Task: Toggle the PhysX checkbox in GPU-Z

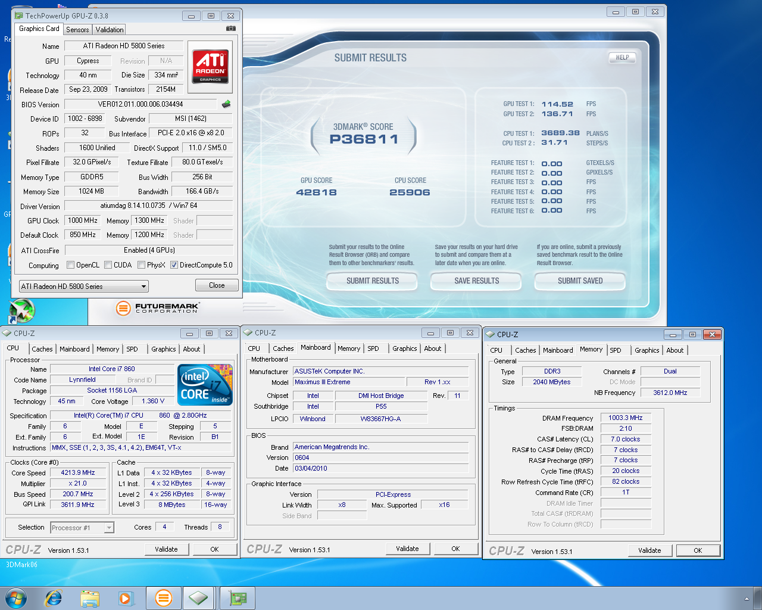Action: click(141, 265)
